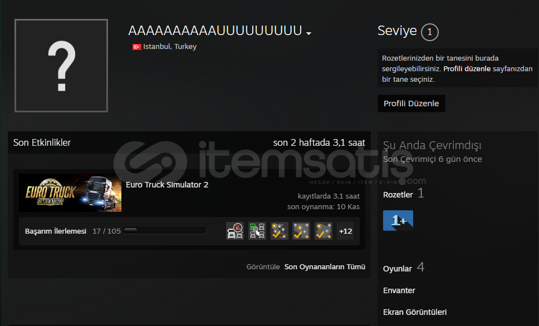Open the 'Profili düzenle' link in badge text
Viewport: 539px width, 326px height.
pyautogui.click(x=467, y=68)
